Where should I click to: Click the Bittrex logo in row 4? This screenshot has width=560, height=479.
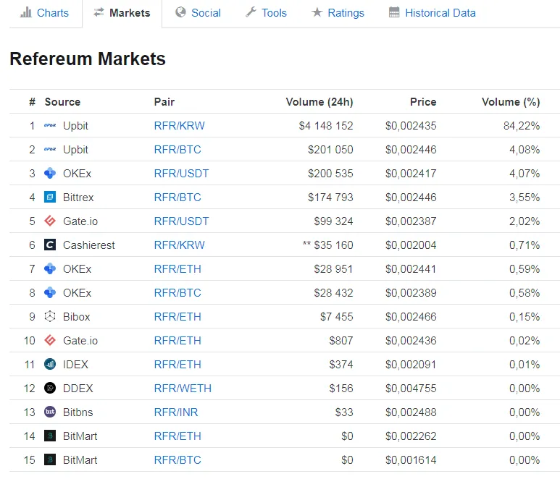click(x=50, y=197)
